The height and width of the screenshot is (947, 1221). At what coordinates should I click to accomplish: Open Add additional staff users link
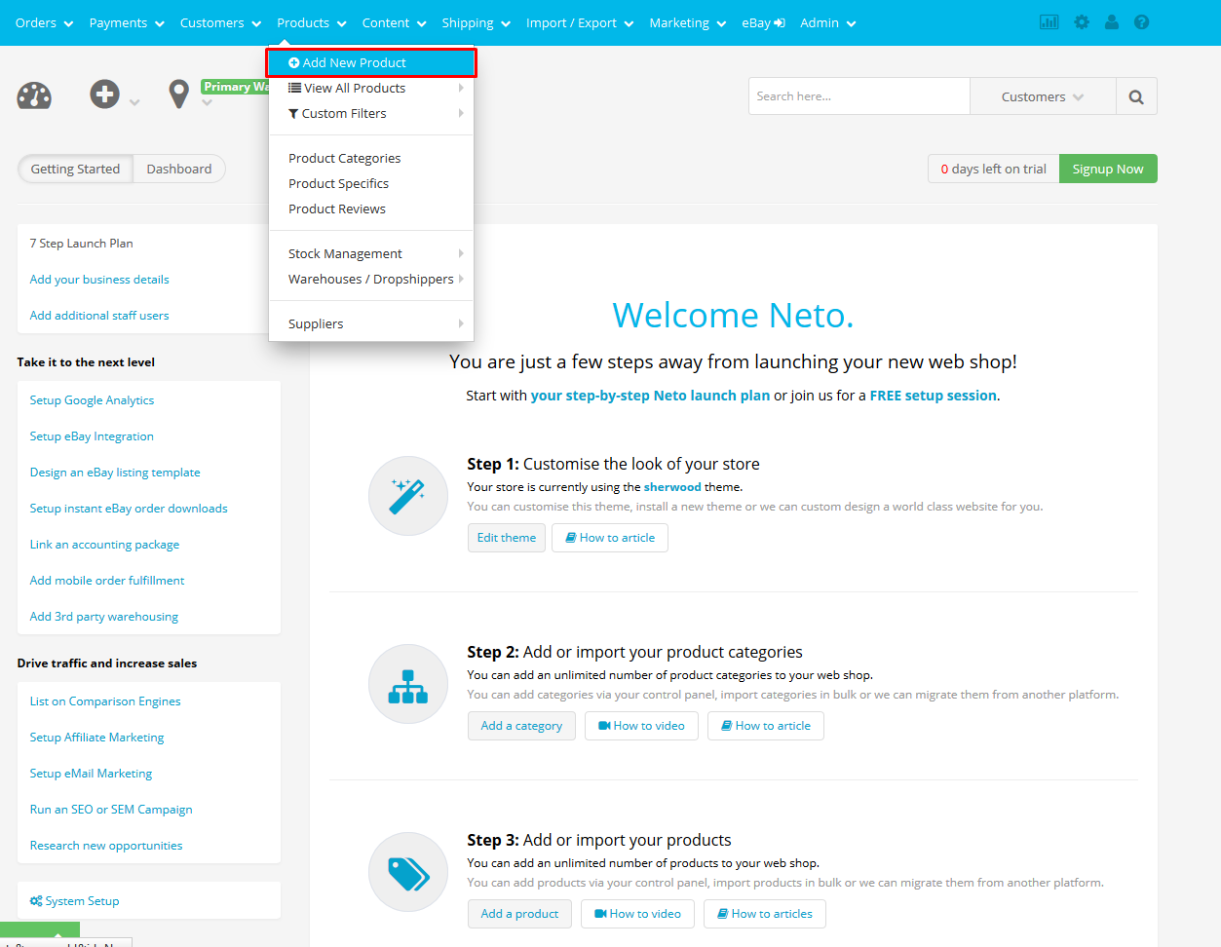[99, 316]
